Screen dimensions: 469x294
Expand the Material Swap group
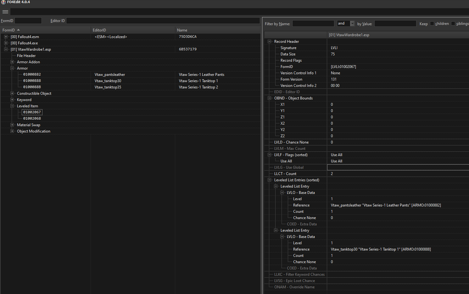tap(12, 125)
